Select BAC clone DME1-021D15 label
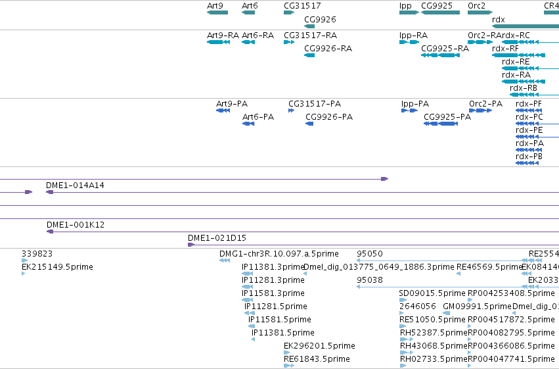The height and width of the screenshot is (369, 559). (217, 238)
